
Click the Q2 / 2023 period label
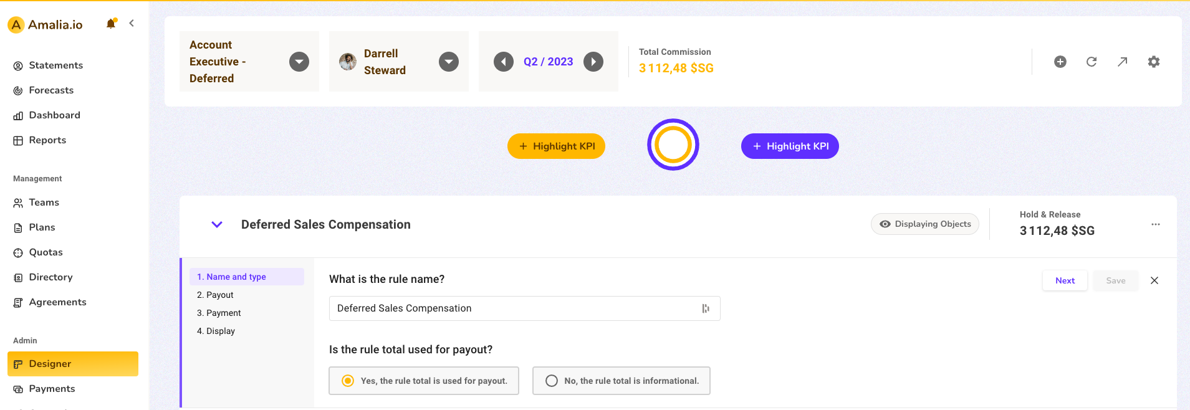548,62
